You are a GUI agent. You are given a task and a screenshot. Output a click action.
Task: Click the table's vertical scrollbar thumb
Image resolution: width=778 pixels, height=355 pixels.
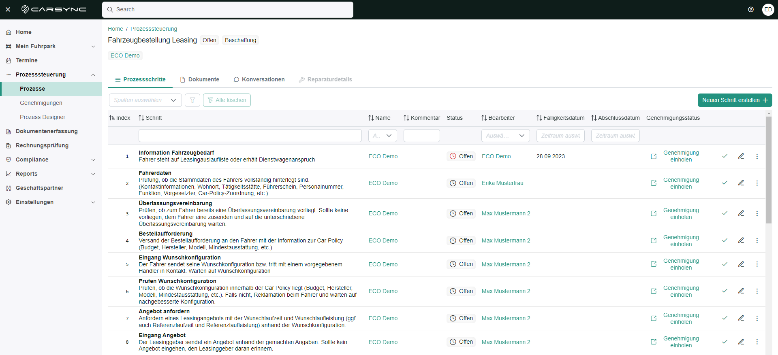pos(769,170)
